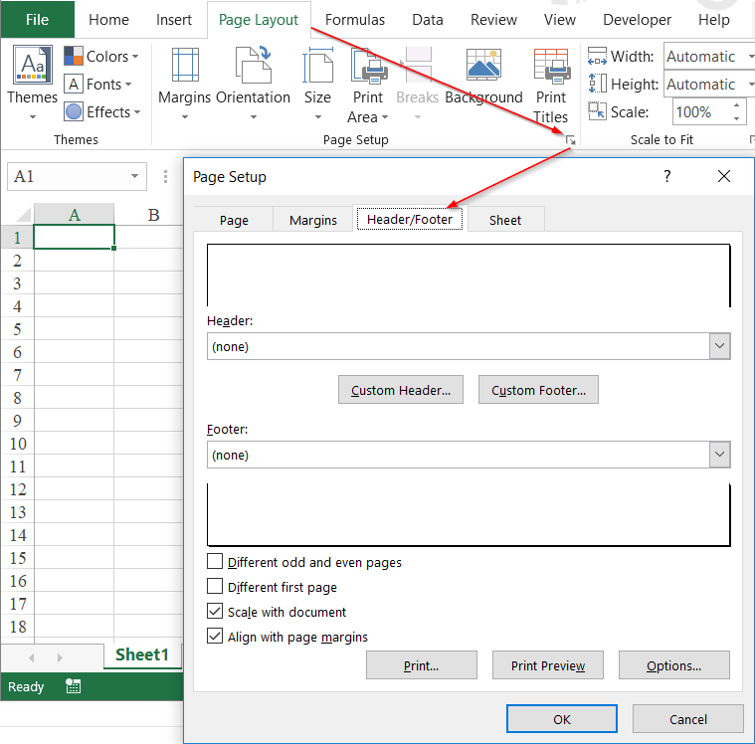Open the Themes gallery icon
The image size is (755, 744).
click(x=32, y=65)
